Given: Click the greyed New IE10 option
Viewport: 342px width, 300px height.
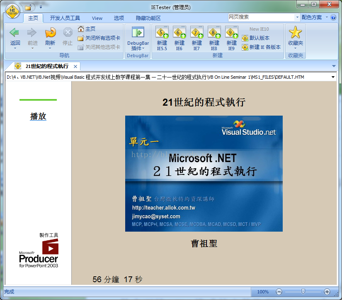Looking at the screenshot, I should pyautogui.click(x=259, y=29).
